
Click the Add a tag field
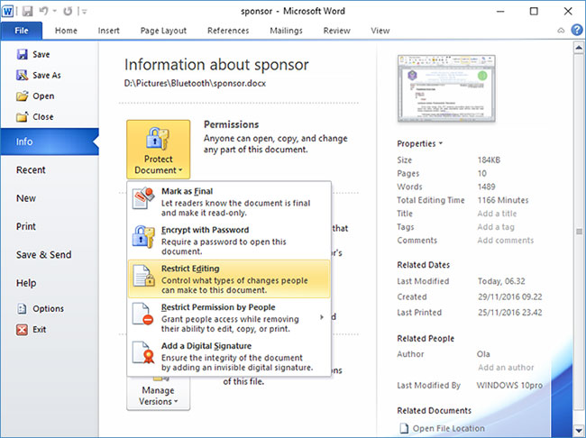(496, 227)
